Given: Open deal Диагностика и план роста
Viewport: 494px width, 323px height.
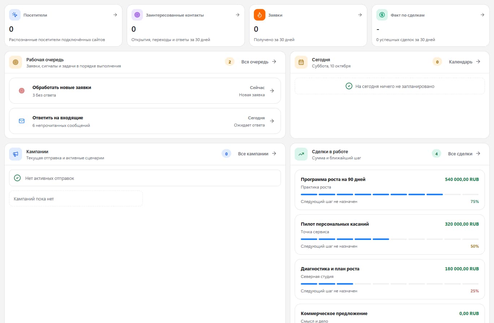Looking at the screenshot, I should pyautogui.click(x=390, y=279).
